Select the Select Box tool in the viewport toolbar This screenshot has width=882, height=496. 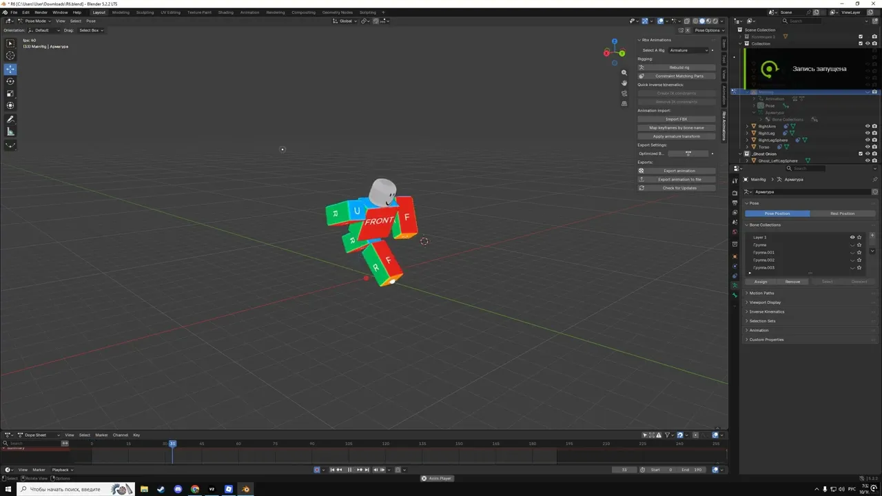pos(10,43)
